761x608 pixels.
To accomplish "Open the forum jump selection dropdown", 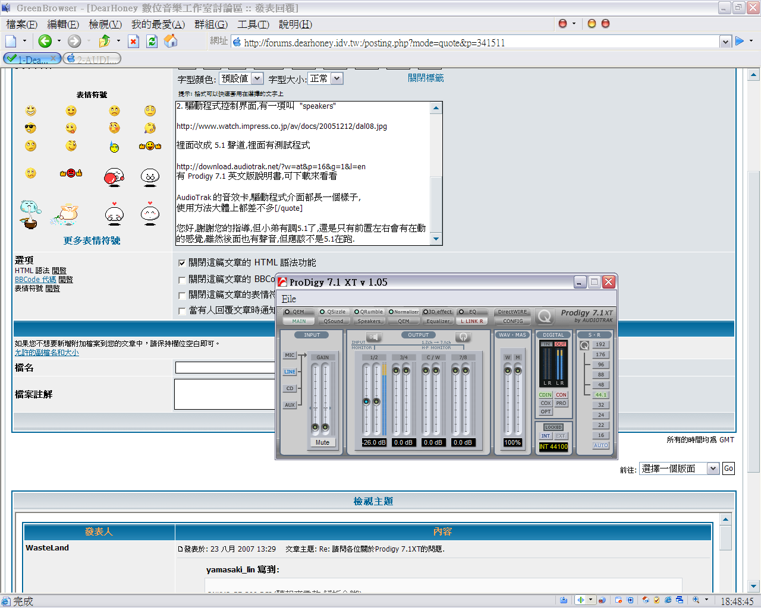I will click(x=679, y=468).
